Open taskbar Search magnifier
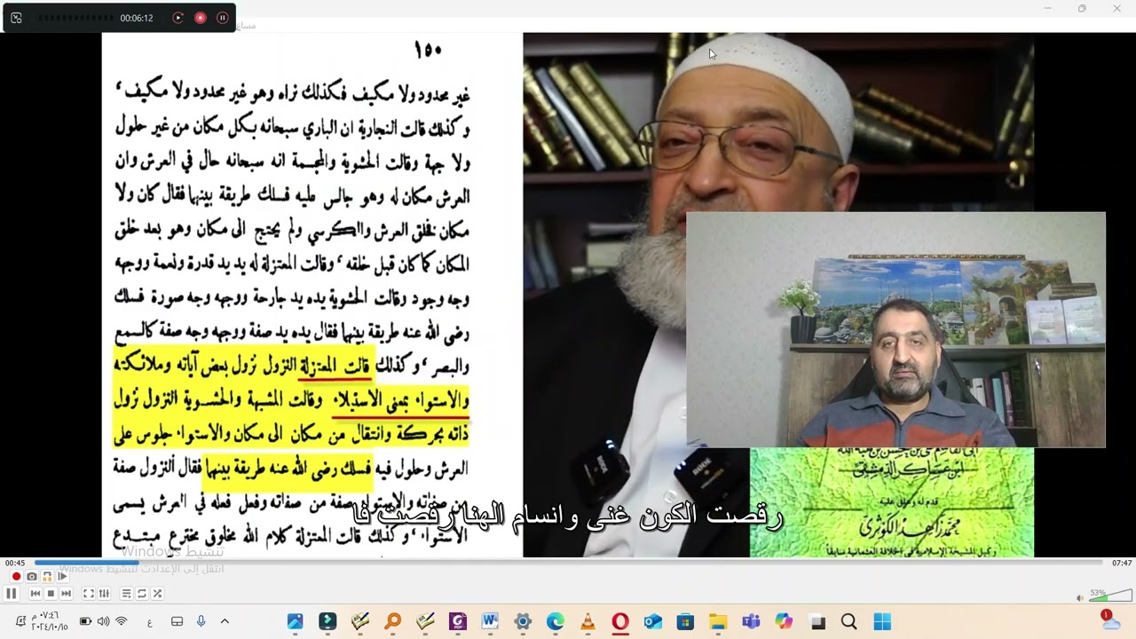This screenshot has height=639, width=1136. point(849,622)
